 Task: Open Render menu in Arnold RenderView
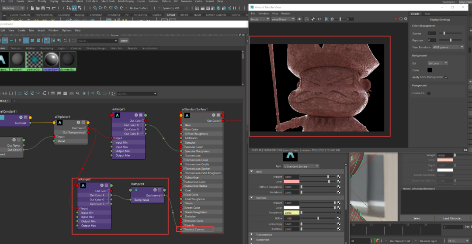tap(285, 14)
